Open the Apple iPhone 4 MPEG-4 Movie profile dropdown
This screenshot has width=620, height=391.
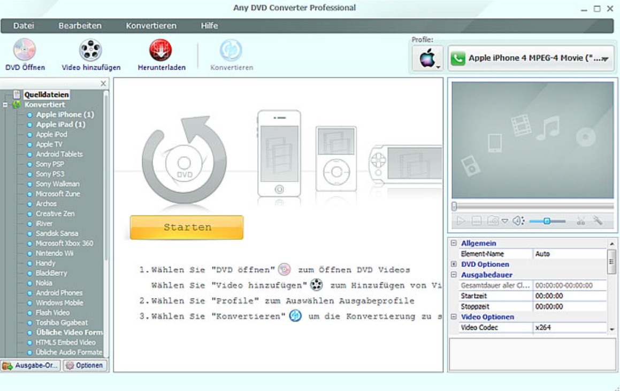pos(531,58)
